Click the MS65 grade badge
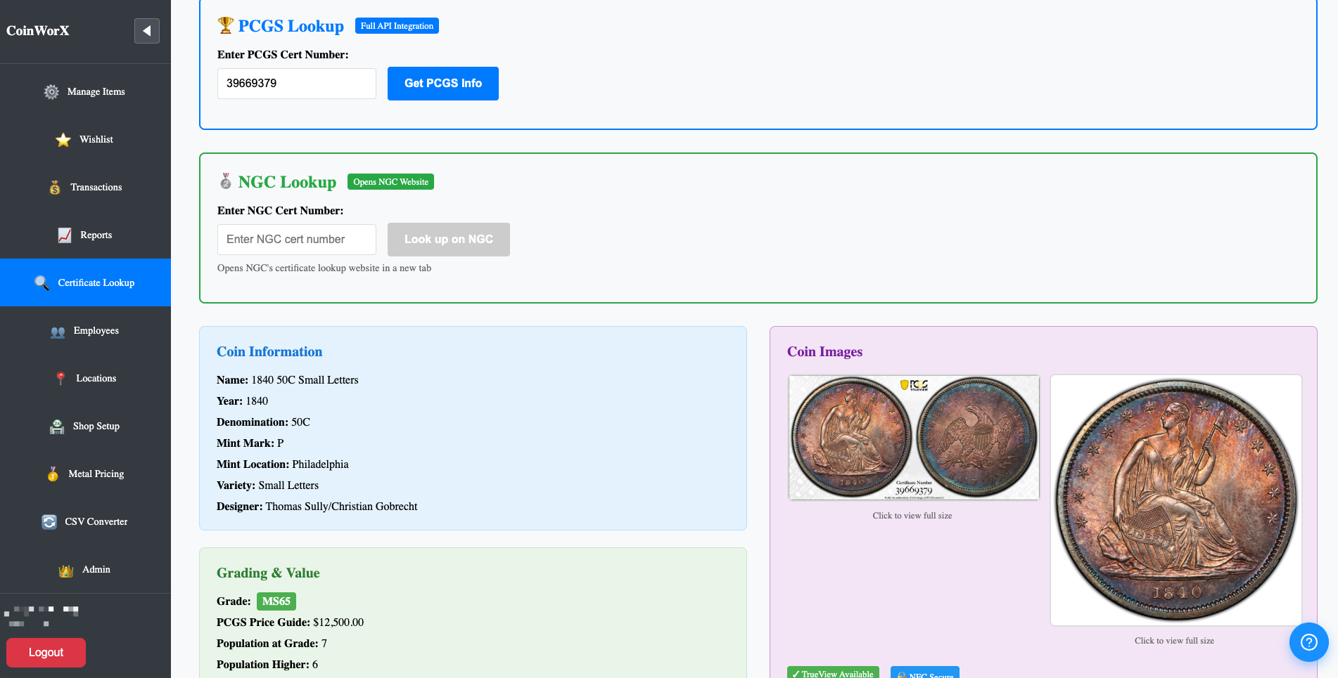 pyautogui.click(x=276, y=601)
